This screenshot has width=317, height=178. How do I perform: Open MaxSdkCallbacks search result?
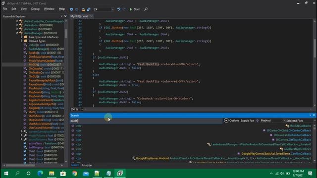(300, 126)
